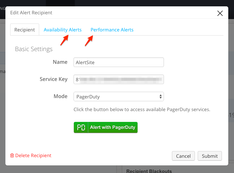The height and width of the screenshot is (173, 234).
Task: Click the Name field label
Action: pos(60,62)
